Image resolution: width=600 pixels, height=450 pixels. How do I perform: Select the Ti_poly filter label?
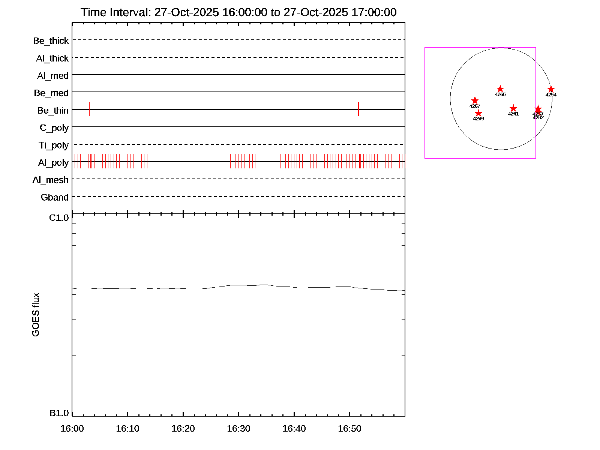54,145
